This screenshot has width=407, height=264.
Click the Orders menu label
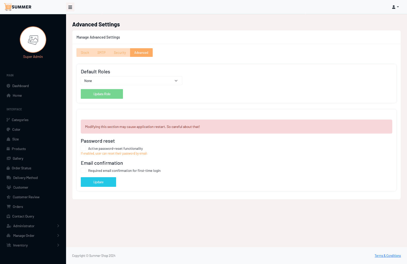[18, 207]
